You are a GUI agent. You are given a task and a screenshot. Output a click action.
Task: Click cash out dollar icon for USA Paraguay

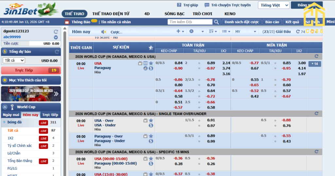151,68
